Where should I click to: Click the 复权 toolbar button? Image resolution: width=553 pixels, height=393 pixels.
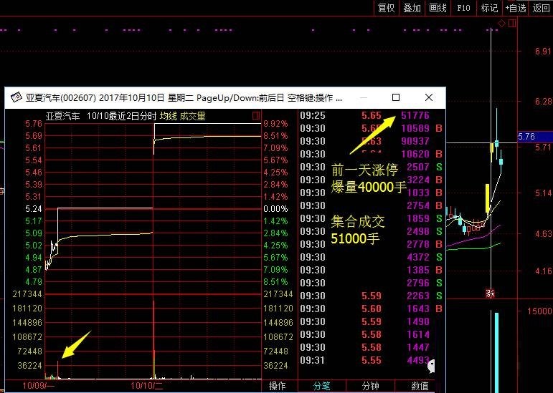386,8
